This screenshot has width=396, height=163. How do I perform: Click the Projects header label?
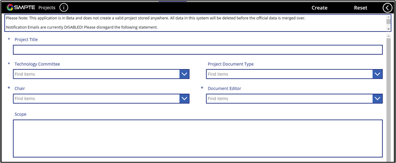click(46, 8)
